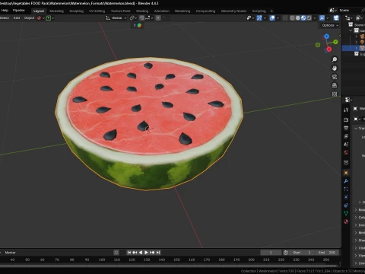The width and height of the screenshot is (365, 274).
Task: Click the Y axis on navigation gizmo
Action: click(335, 42)
